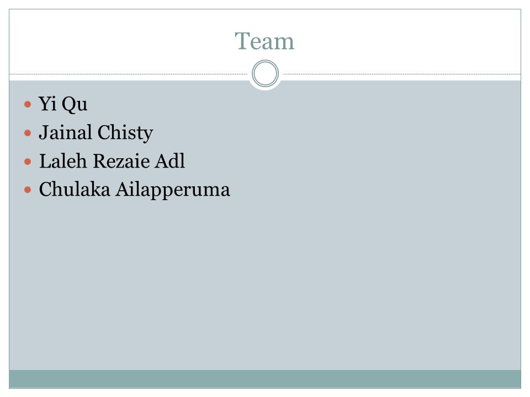Screen dimensions: 530x397
Task: Select the circle ornament below the title
Action: coord(266,73)
